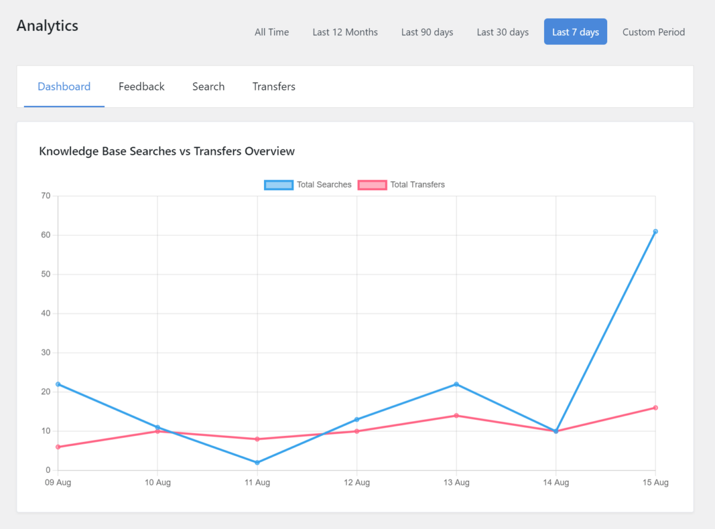This screenshot has height=529, width=715.
Task: Switch range to Last 12 Months
Action: [x=345, y=32]
